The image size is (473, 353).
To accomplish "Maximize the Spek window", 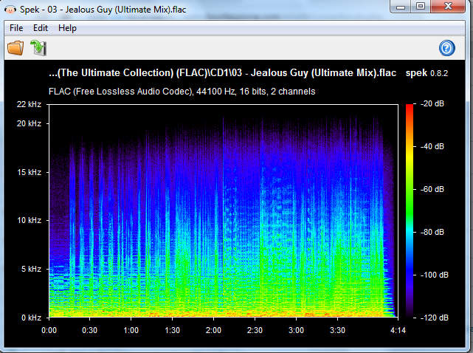I will 421,7.
